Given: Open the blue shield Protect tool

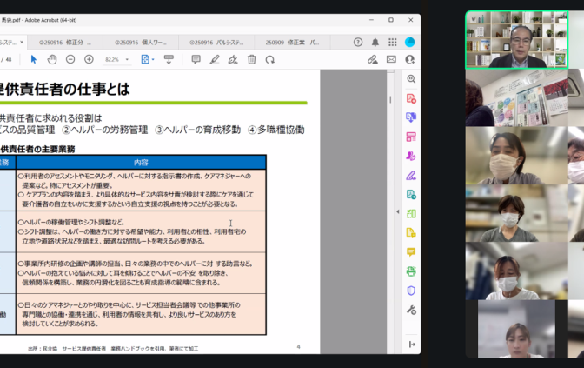Looking at the screenshot, I should tap(411, 290).
